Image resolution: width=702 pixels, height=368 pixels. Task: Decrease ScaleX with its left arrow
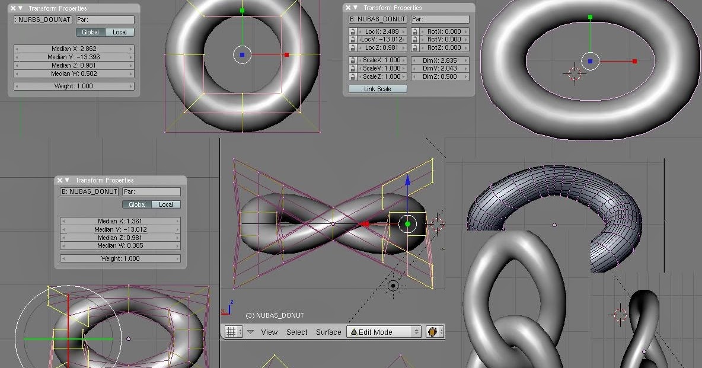(360, 60)
